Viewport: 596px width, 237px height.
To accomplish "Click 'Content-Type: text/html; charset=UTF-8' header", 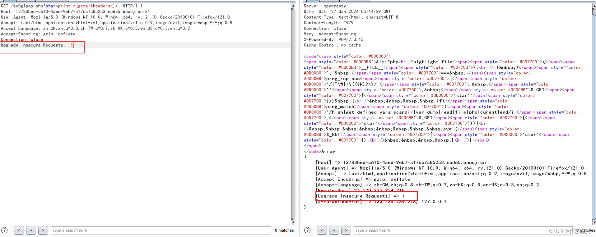I will click(x=351, y=17).
